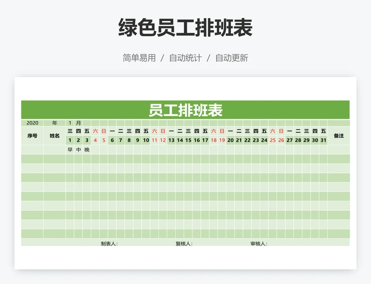Click date cell 29
371x284 pixels.
[307, 140]
